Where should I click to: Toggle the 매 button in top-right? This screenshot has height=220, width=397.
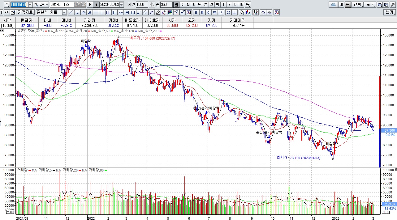(x=341, y=5)
